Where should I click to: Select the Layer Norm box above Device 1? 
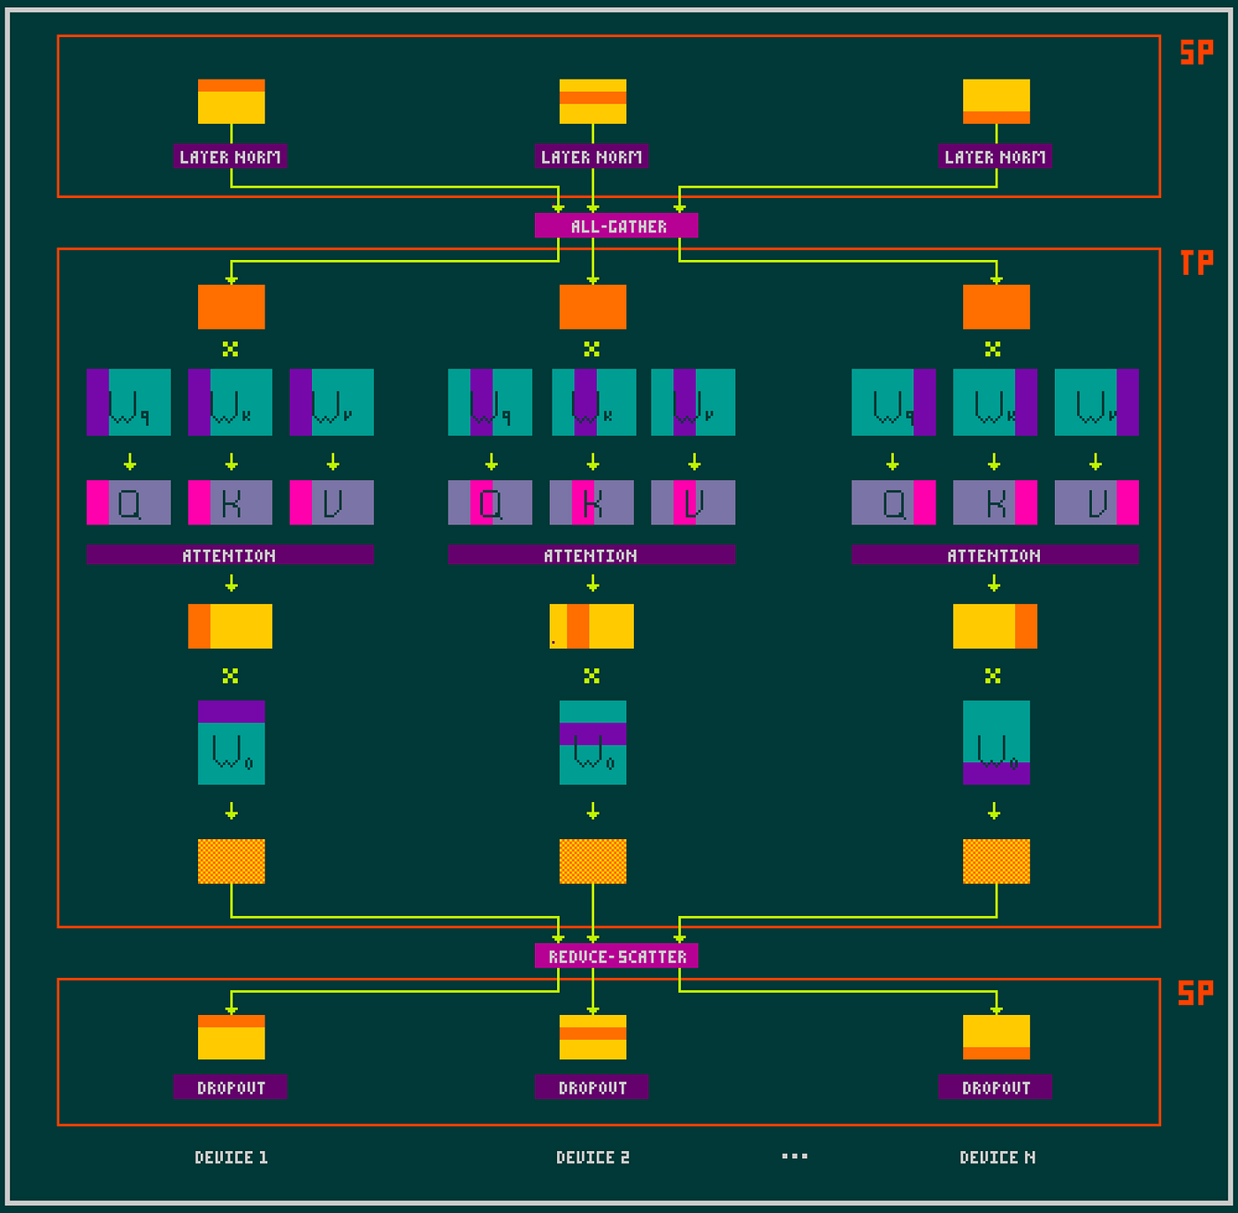coord(231,156)
